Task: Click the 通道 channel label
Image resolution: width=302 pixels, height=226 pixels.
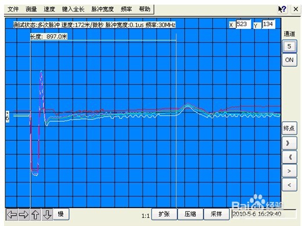Action: click(289, 34)
